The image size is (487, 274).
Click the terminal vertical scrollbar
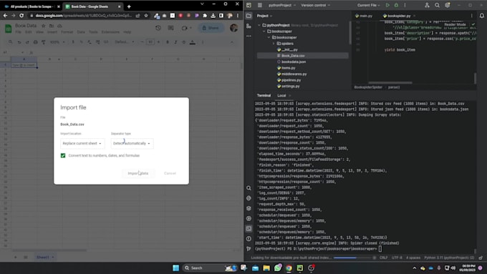(x=475, y=250)
